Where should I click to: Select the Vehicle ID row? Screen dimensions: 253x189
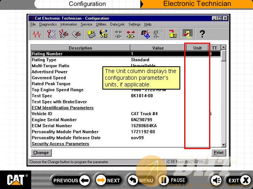point(126,114)
